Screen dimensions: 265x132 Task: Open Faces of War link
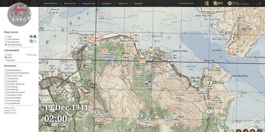(9, 108)
